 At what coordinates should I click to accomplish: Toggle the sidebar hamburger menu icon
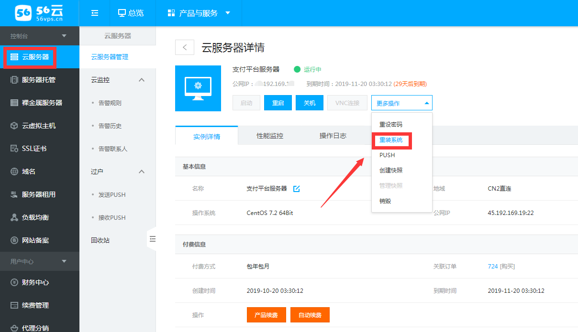coord(95,13)
